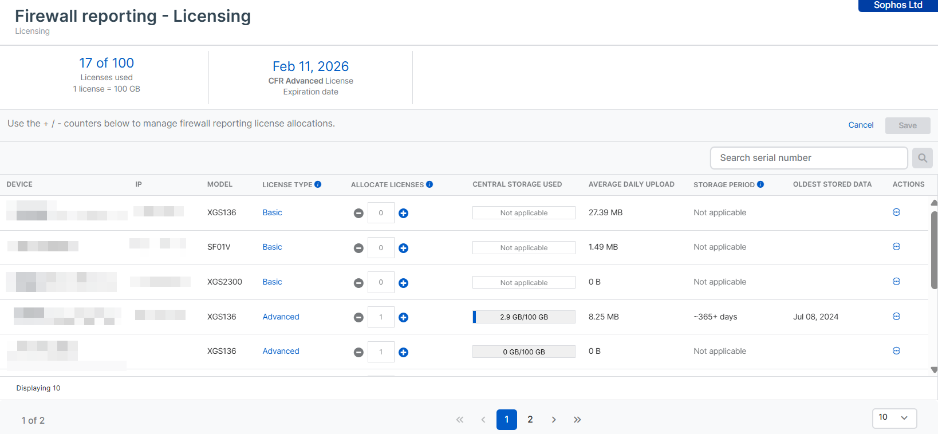Click the Cancel link

click(861, 125)
